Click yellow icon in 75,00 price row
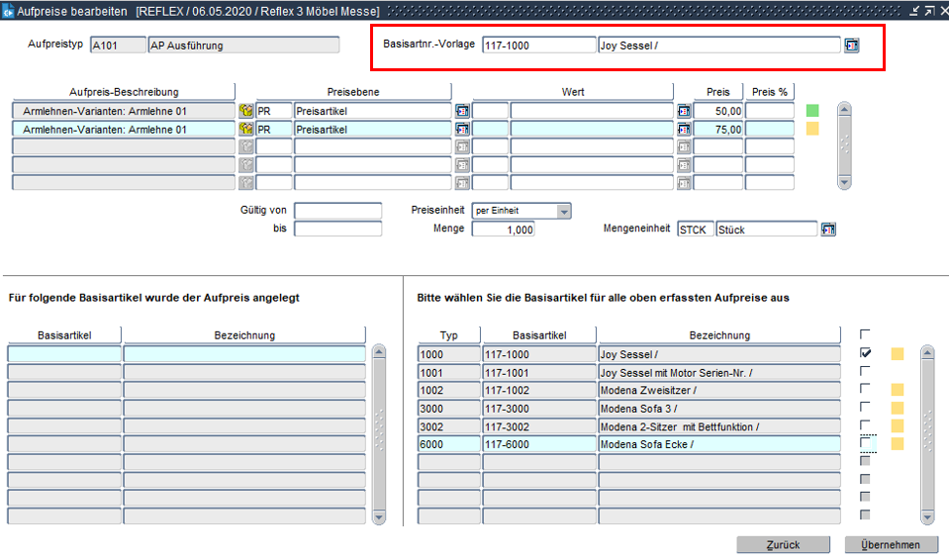This screenshot has width=949, height=560. click(x=245, y=129)
